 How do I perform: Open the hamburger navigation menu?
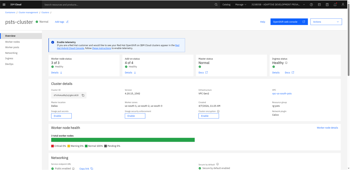pyautogui.click(x=4, y=5)
